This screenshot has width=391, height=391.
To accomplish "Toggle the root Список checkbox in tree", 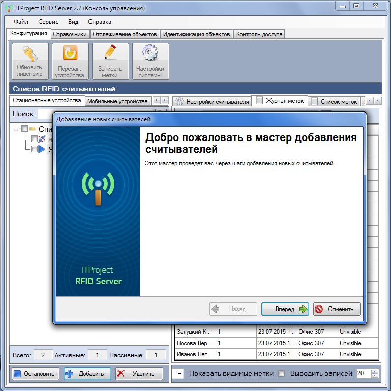I will coord(24,129).
